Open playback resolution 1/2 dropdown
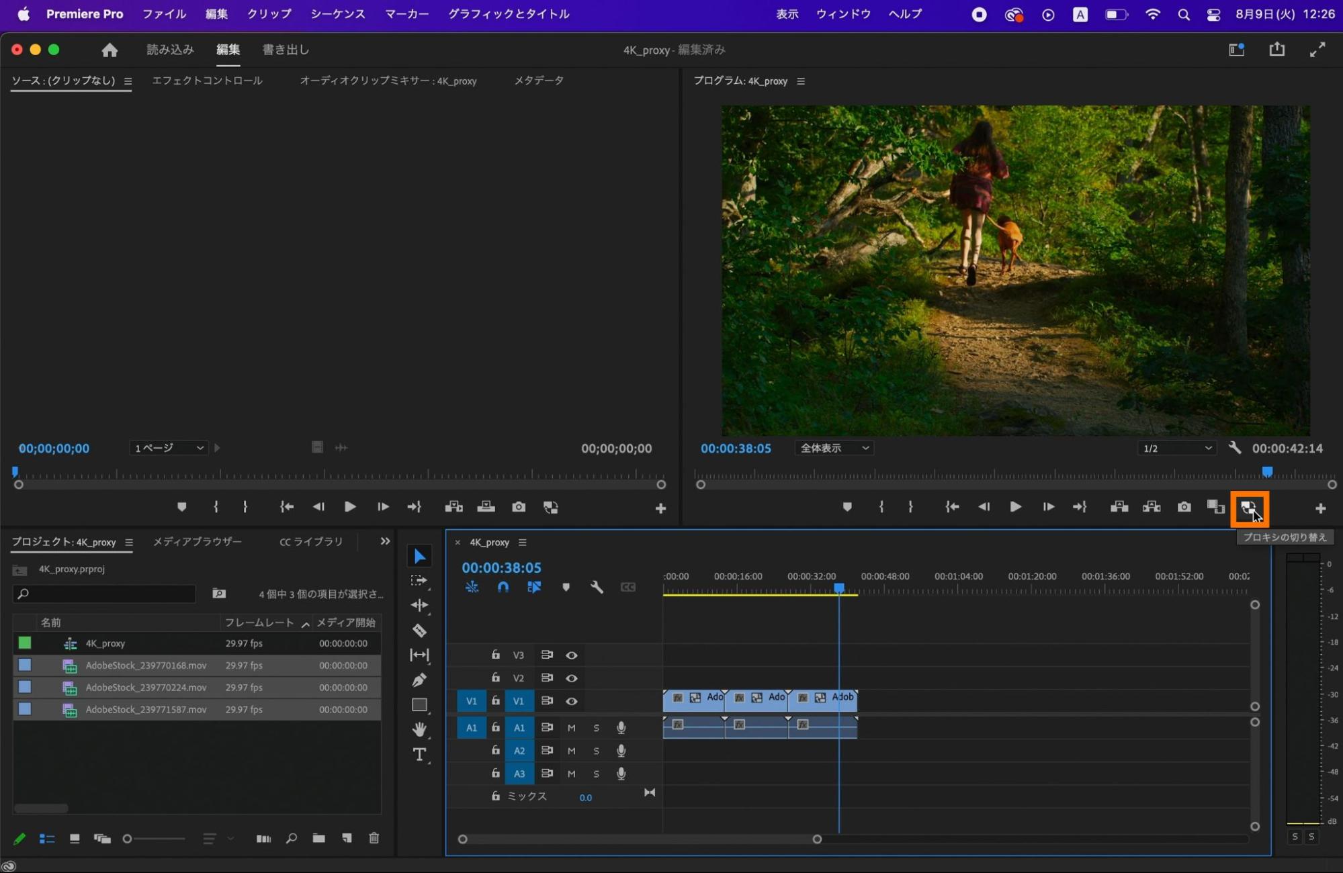Screen dimensions: 1343x873 click(x=1176, y=448)
